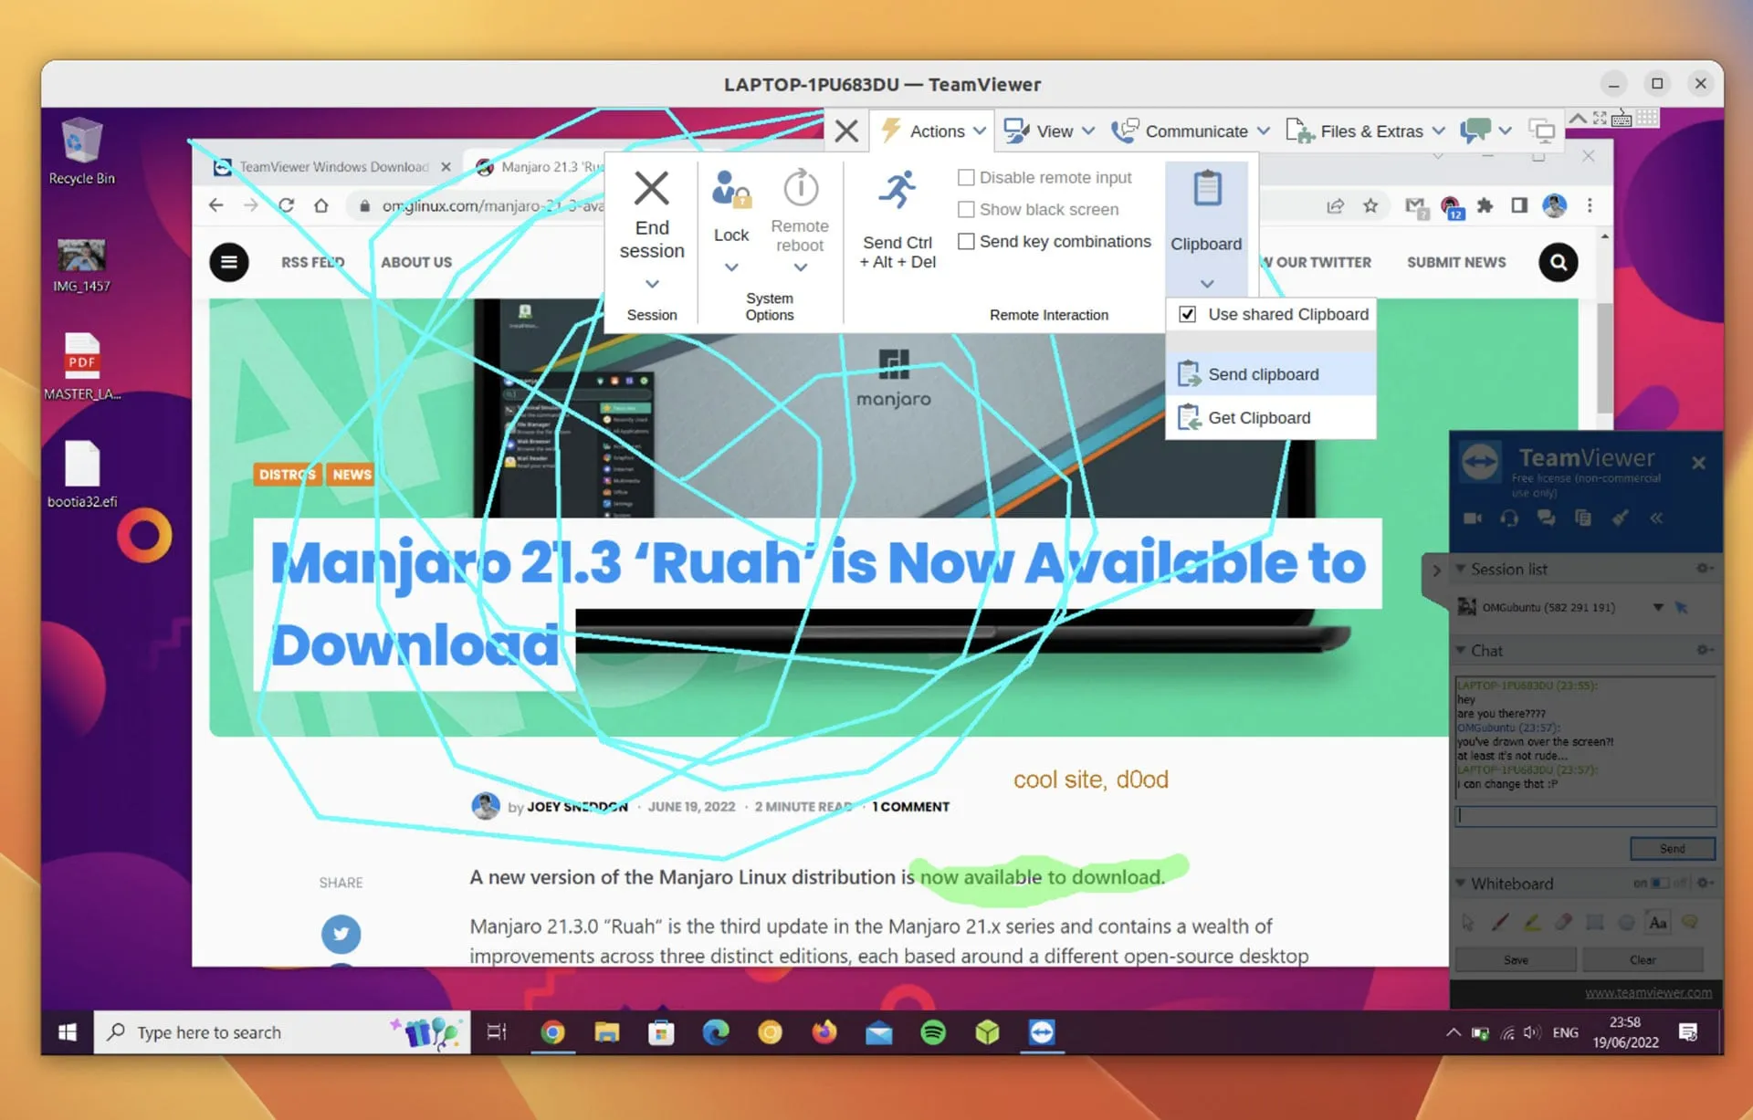Open the video camera control in TeamViewer panel

(1473, 518)
